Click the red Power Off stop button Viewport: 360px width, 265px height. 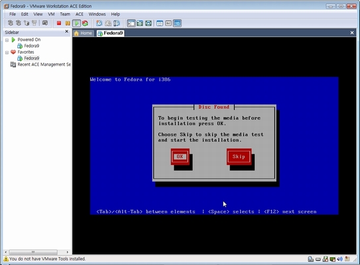(x=59, y=23)
